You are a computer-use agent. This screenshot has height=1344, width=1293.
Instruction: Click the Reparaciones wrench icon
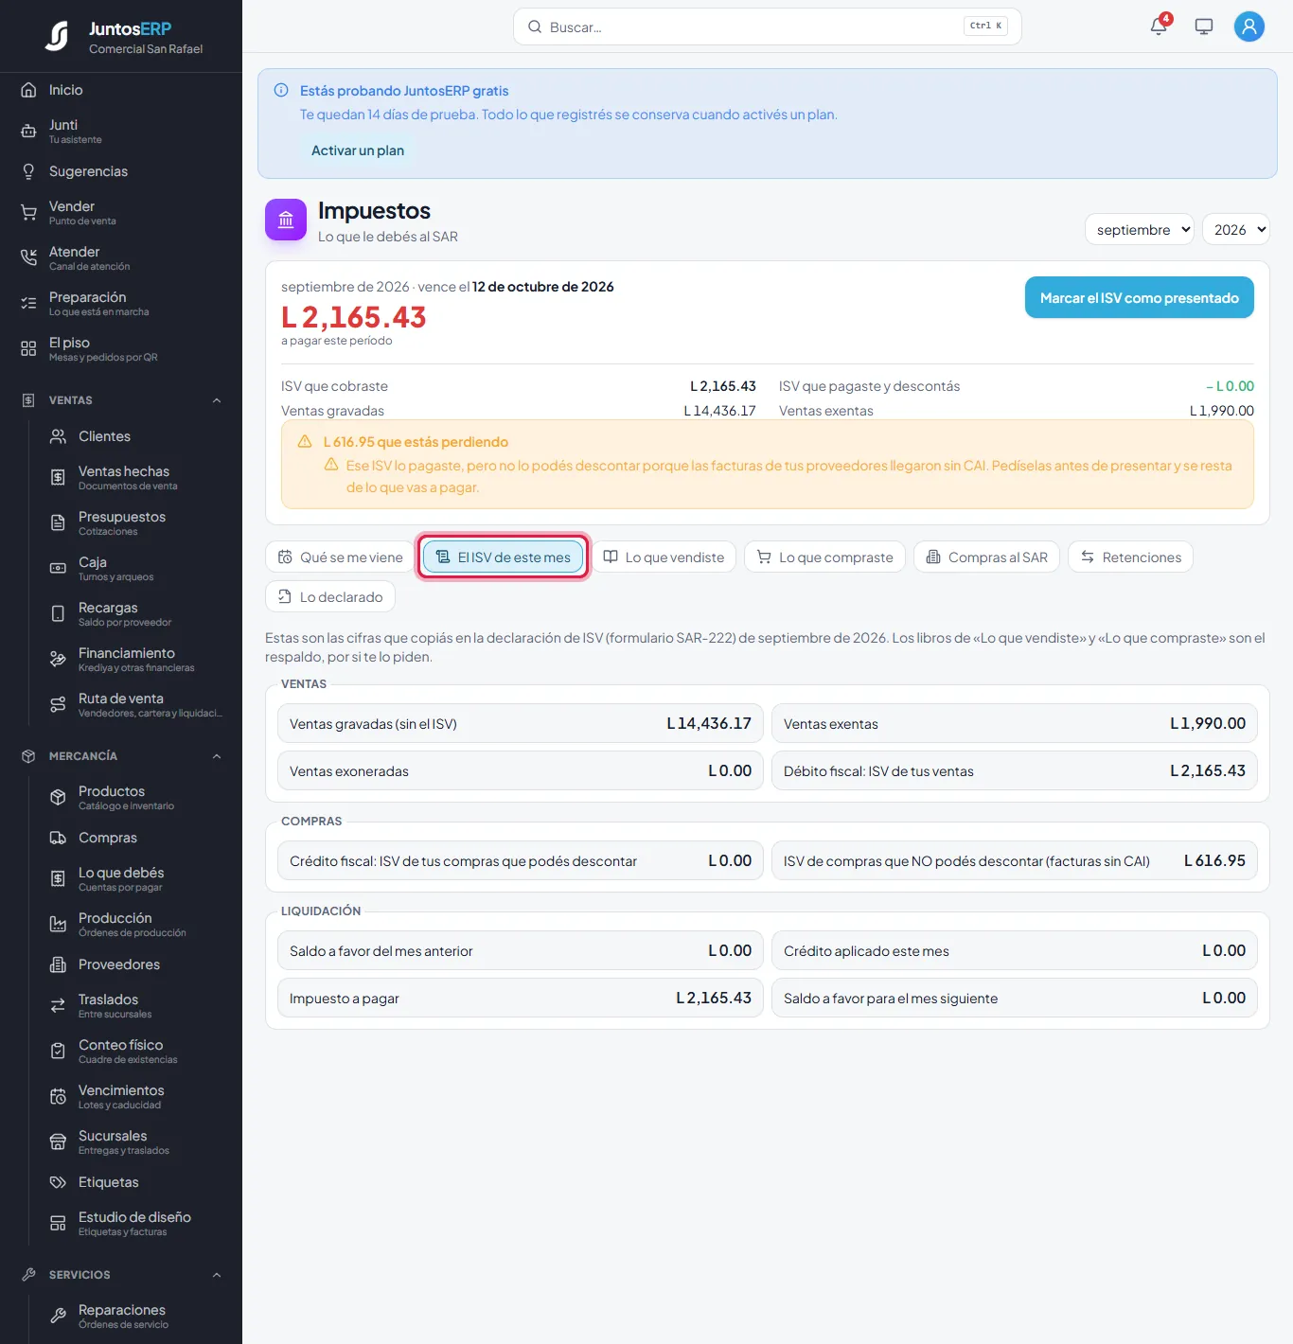(58, 1316)
